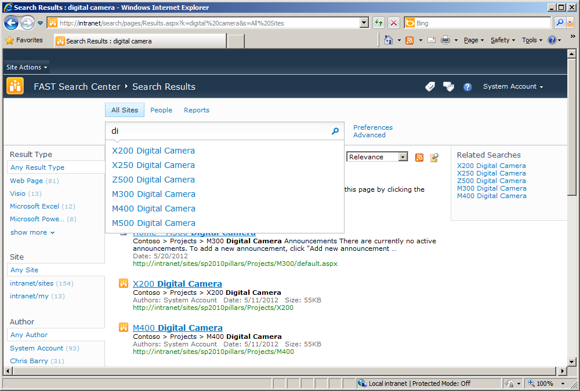Open X250 Digital Camera related search
Screen dimensions: 580x391
tap(491, 173)
